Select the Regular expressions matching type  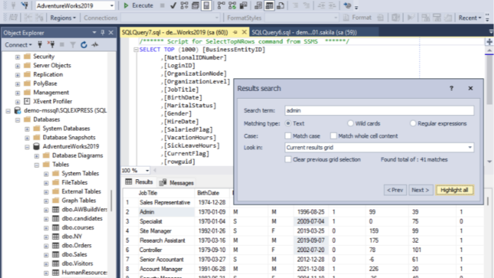coord(413,123)
